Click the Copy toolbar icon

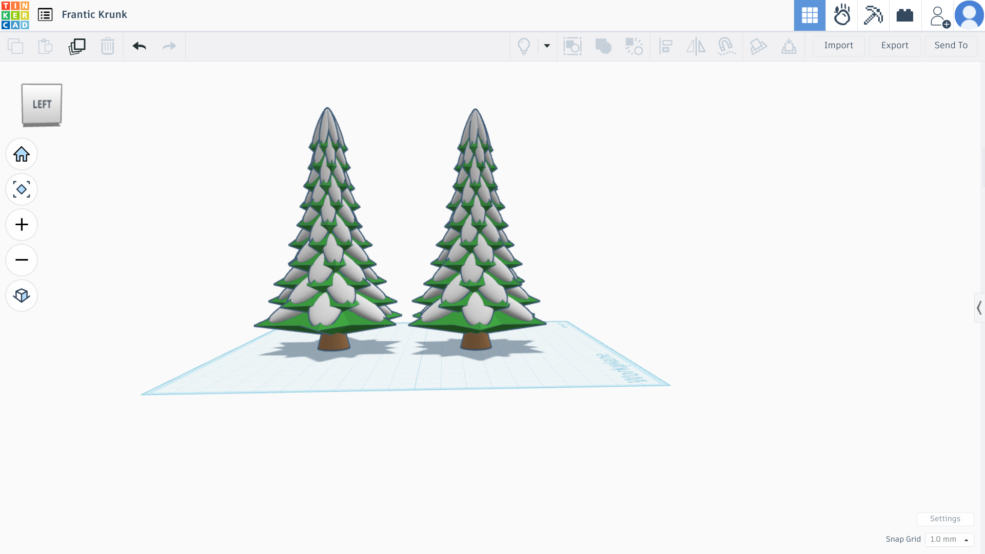tap(15, 46)
